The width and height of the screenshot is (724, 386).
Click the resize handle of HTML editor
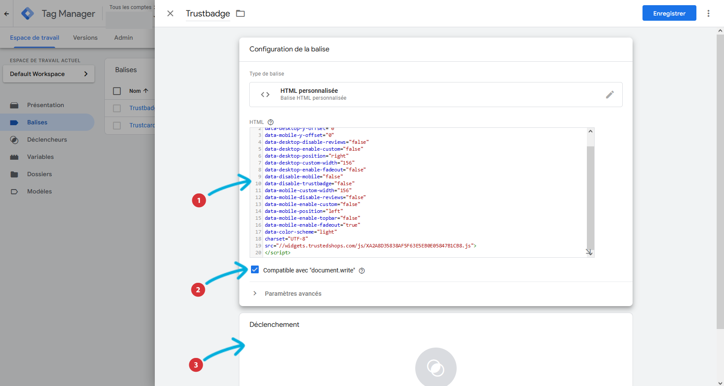[x=589, y=252]
